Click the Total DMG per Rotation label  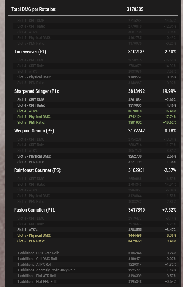[x=34, y=9]
